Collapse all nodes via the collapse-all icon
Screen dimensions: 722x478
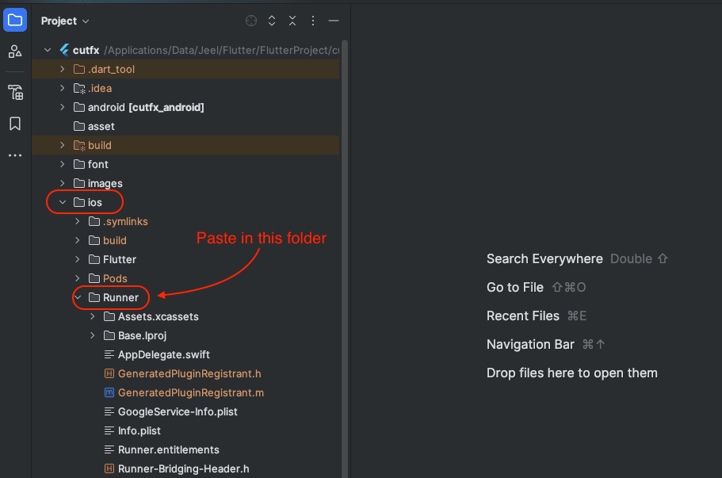coord(292,21)
